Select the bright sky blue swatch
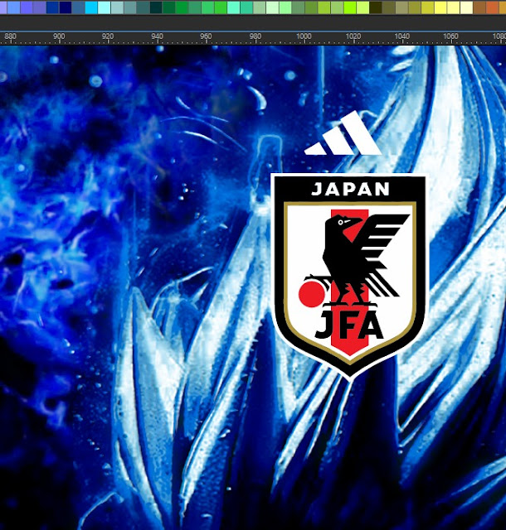Screen dimensions: 506x530 [91, 7]
